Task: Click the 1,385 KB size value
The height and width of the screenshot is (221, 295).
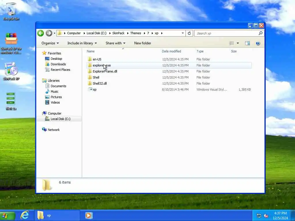Action: coord(245,89)
